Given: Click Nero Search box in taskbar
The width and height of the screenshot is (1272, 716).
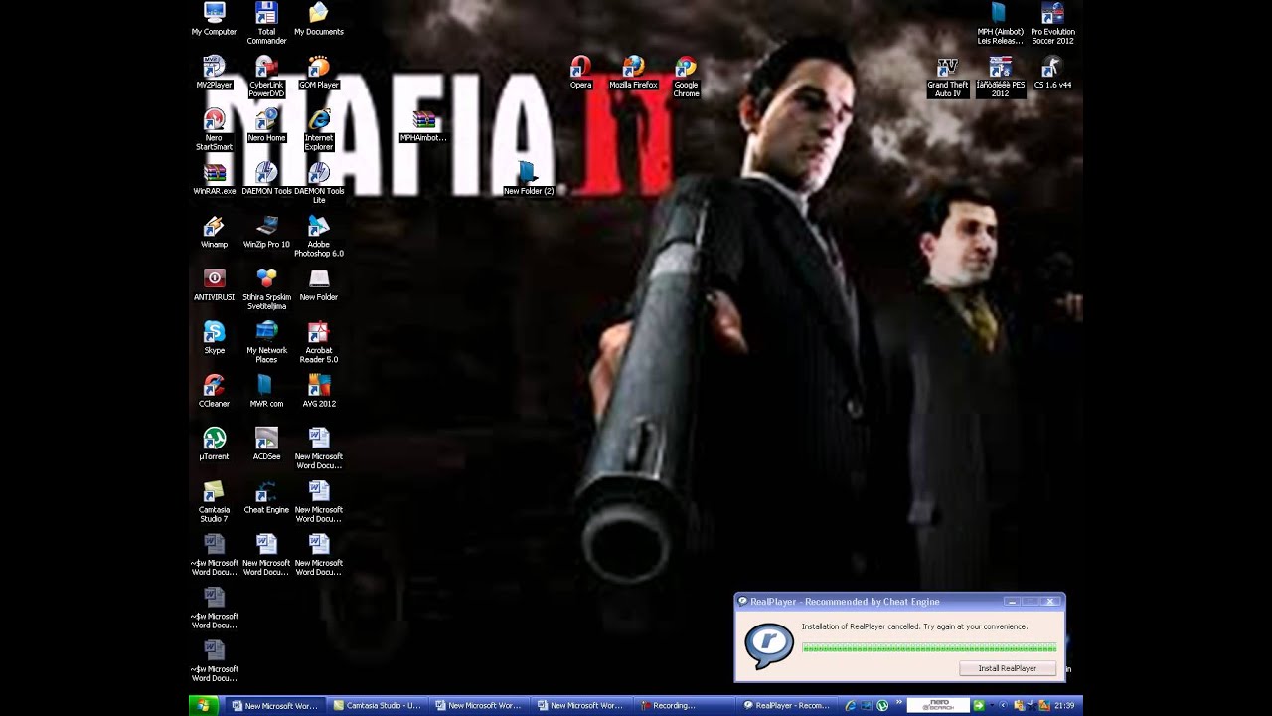Looking at the screenshot, I should (x=938, y=705).
